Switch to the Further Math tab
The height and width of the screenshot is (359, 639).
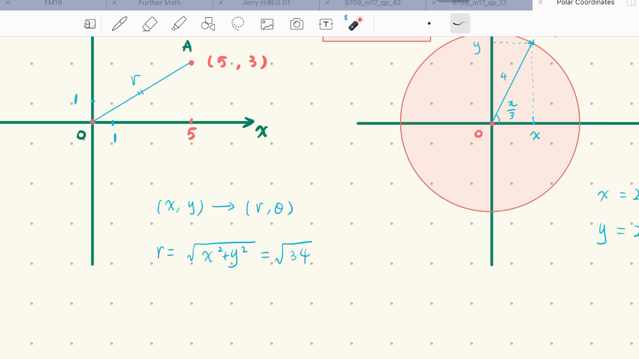point(160,3)
